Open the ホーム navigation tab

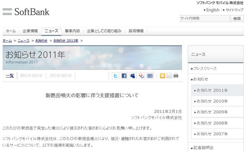click(x=11, y=31)
